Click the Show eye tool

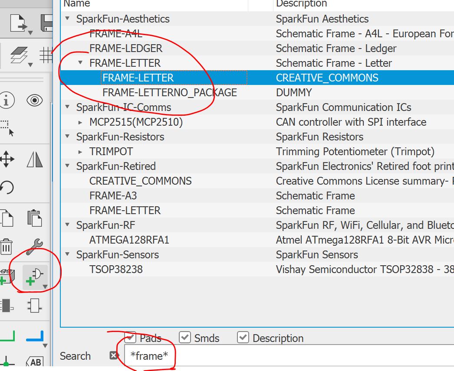click(34, 101)
